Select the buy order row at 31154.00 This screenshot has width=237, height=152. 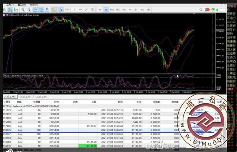[x=115, y=130]
